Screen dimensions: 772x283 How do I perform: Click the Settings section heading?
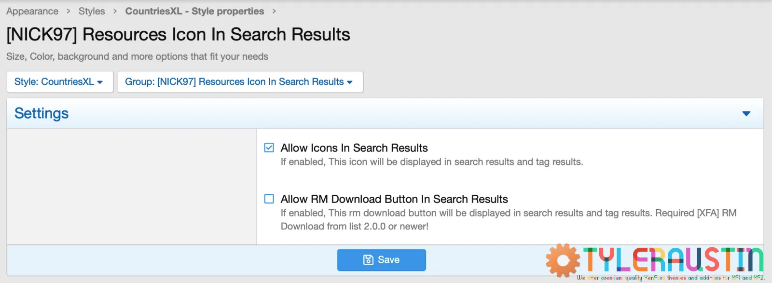[41, 113]
